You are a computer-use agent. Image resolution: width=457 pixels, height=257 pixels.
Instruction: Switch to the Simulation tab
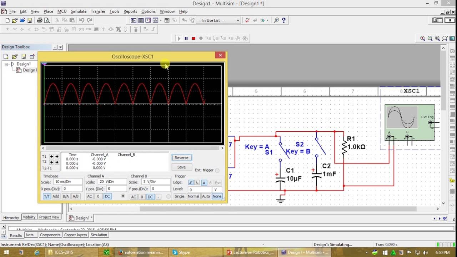(x=99, y=235)
